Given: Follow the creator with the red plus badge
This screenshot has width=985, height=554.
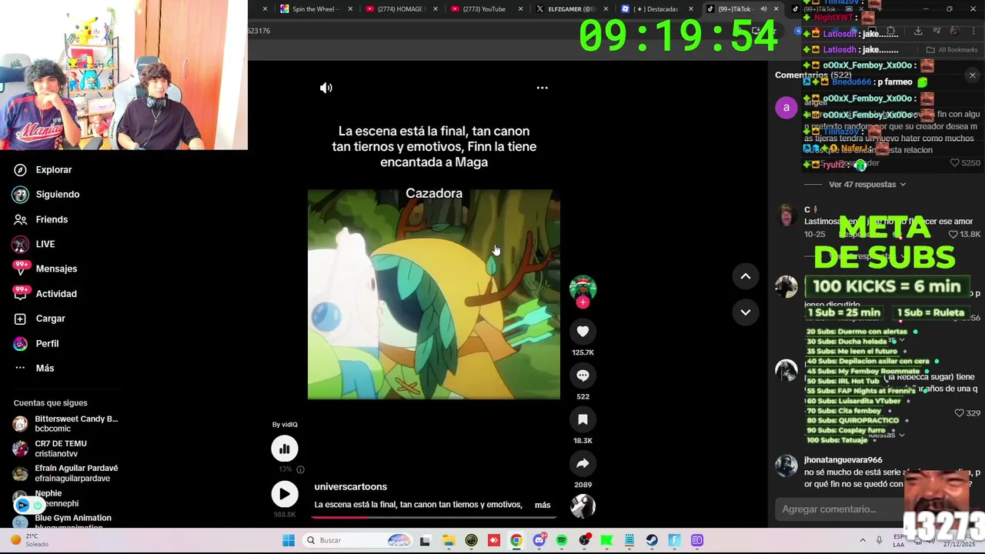Looking at the screenshot, I should 583,302.
